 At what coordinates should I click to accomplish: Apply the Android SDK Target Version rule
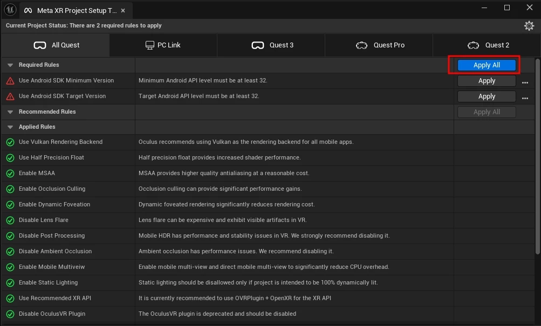pyautogui.click(x=487, y=96)
